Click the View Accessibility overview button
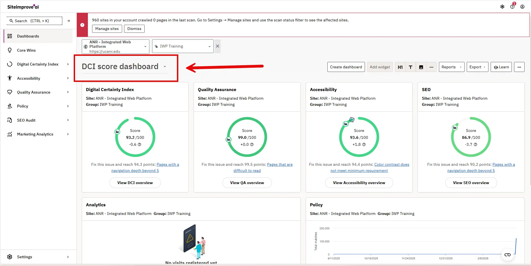The height and width of the screenshot is (266, 531). 359,183
